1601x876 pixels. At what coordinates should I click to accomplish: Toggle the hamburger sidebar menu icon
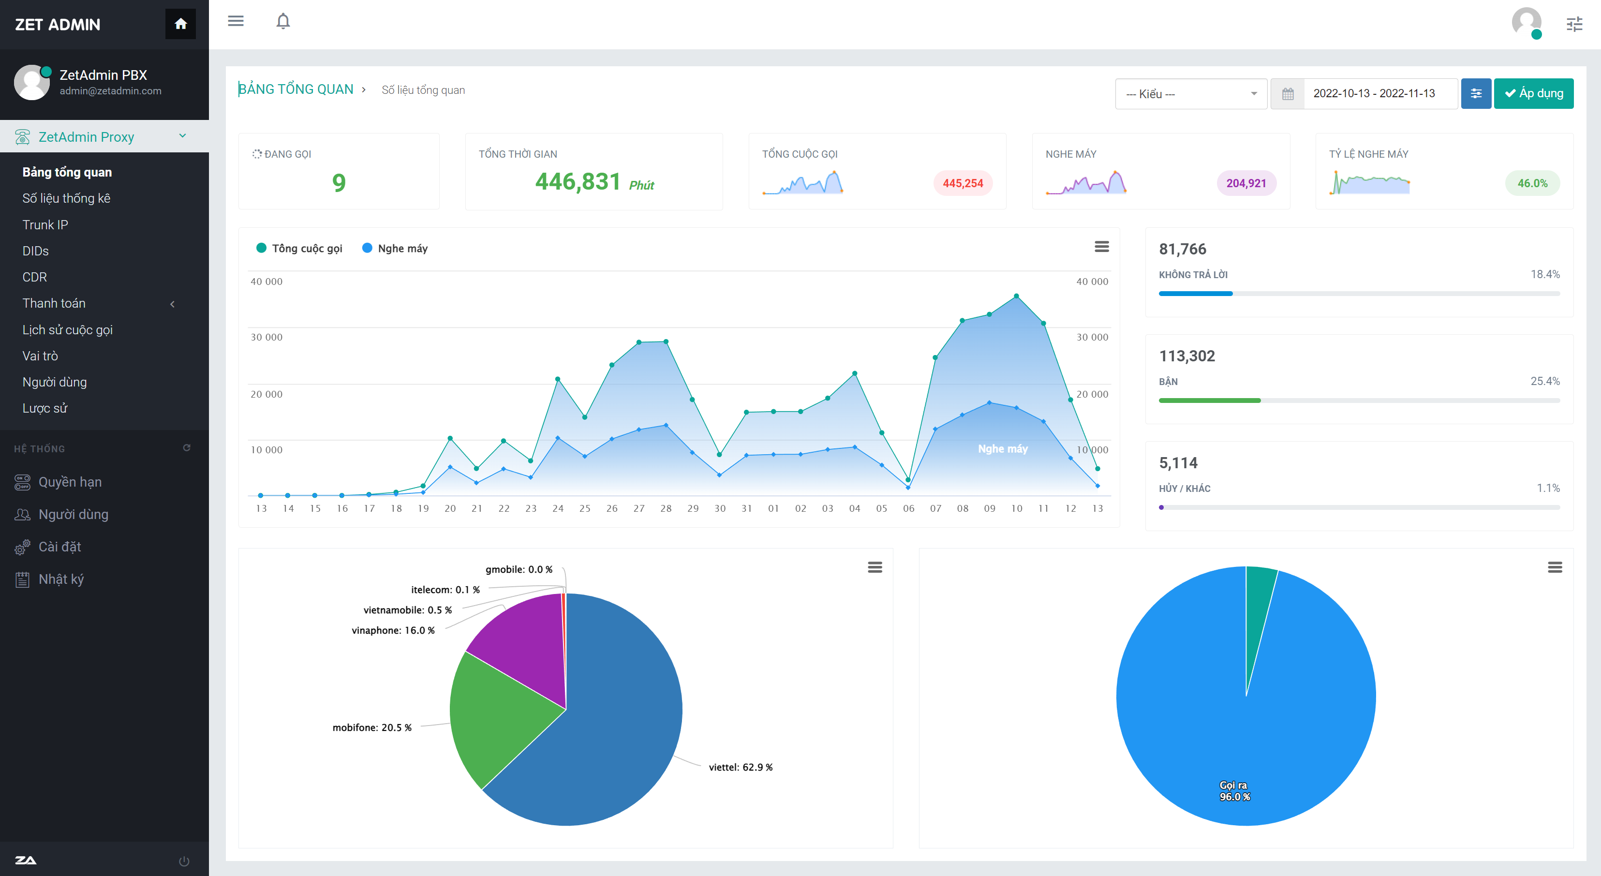tap(236, 21)
